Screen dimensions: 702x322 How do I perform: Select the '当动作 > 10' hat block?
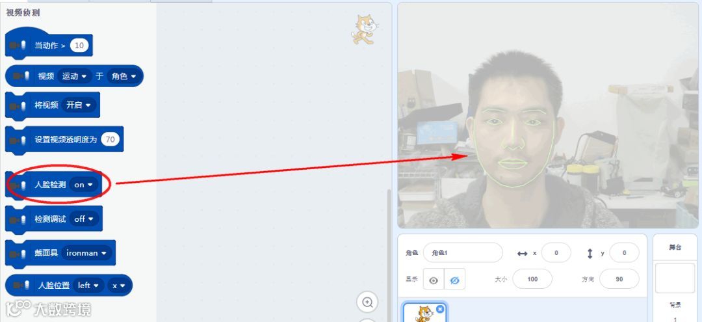(x=48, y=44)
